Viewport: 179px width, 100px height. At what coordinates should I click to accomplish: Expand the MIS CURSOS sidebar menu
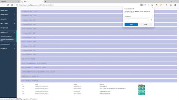pyautogui.click(x=8, y=28)
